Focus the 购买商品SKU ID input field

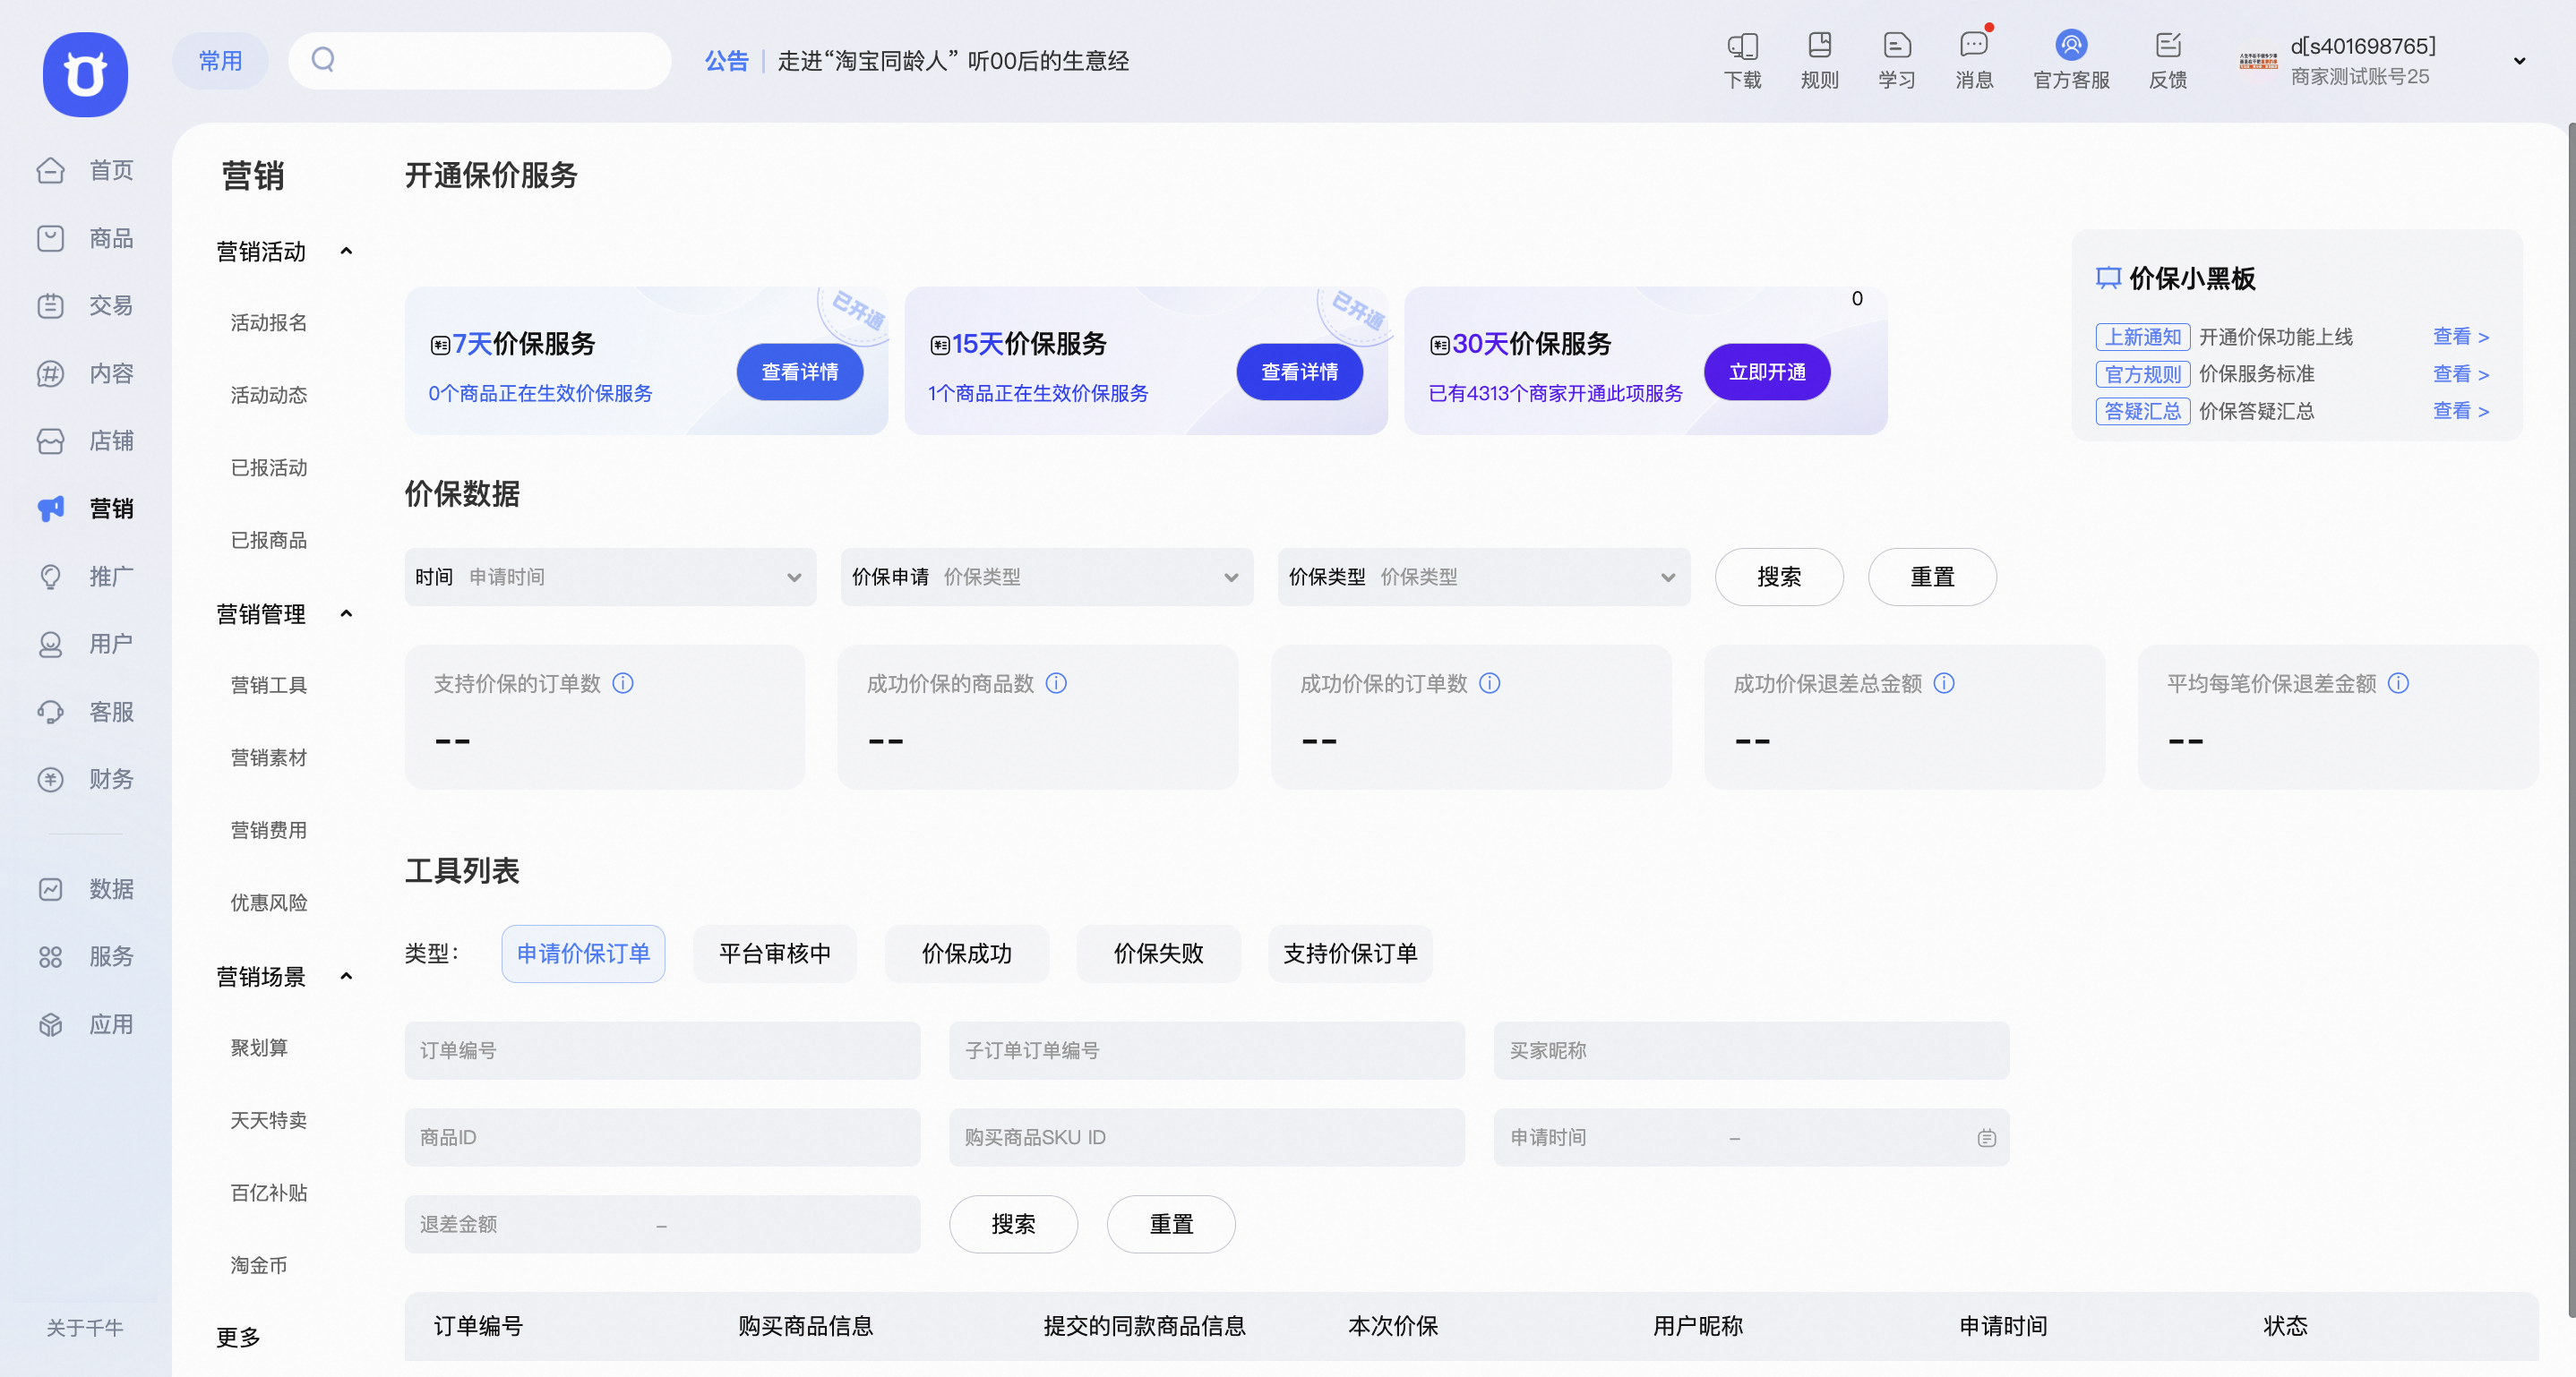pyautogui.click(x=1207, y=1137)
